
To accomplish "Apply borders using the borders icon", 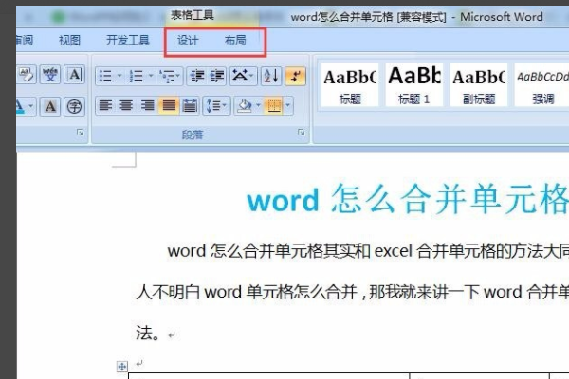I will pos(274,106).
